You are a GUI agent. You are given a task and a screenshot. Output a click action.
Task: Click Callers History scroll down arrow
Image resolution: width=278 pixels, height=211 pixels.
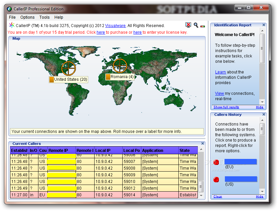coord(262,191)
